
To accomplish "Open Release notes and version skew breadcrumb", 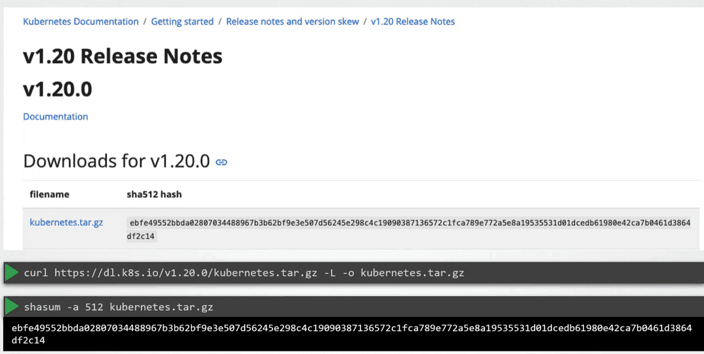I will [293, 21].
